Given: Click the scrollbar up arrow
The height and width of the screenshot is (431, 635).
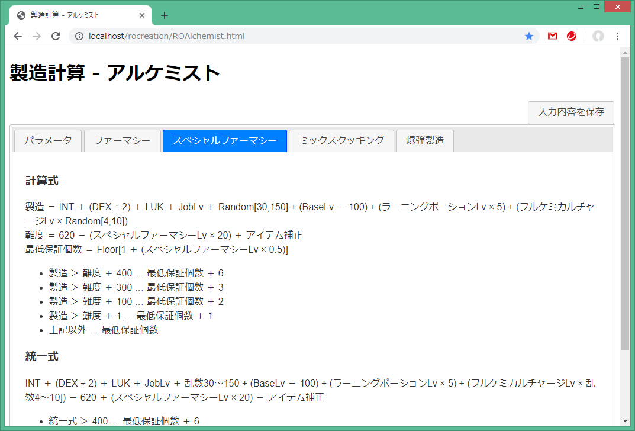Looking at the screenshot, I should (625, 53).
